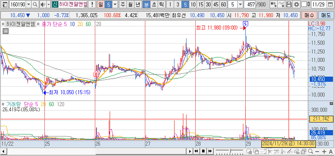
Task: Zoom out with the minus icon
Action: 317,152
